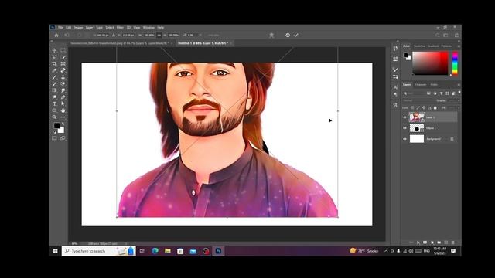Hide the Background layer
Image resolution: width=495 pixels, height=278 pixels.
[x=405, y=139]
